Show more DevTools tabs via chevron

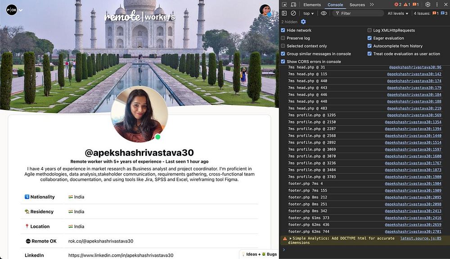point(372,4)
